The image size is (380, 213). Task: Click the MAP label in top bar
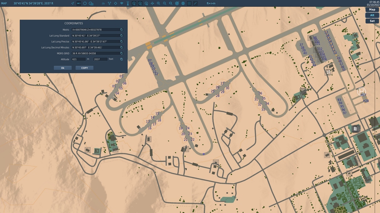4,3
